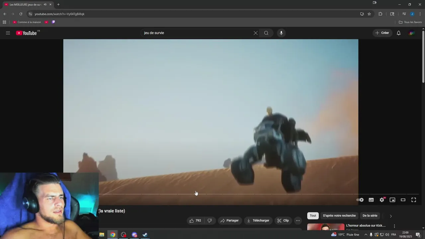Screen dimensions: 425x239
Task: Select the D'après votre recherche chip
Action: 339,216
